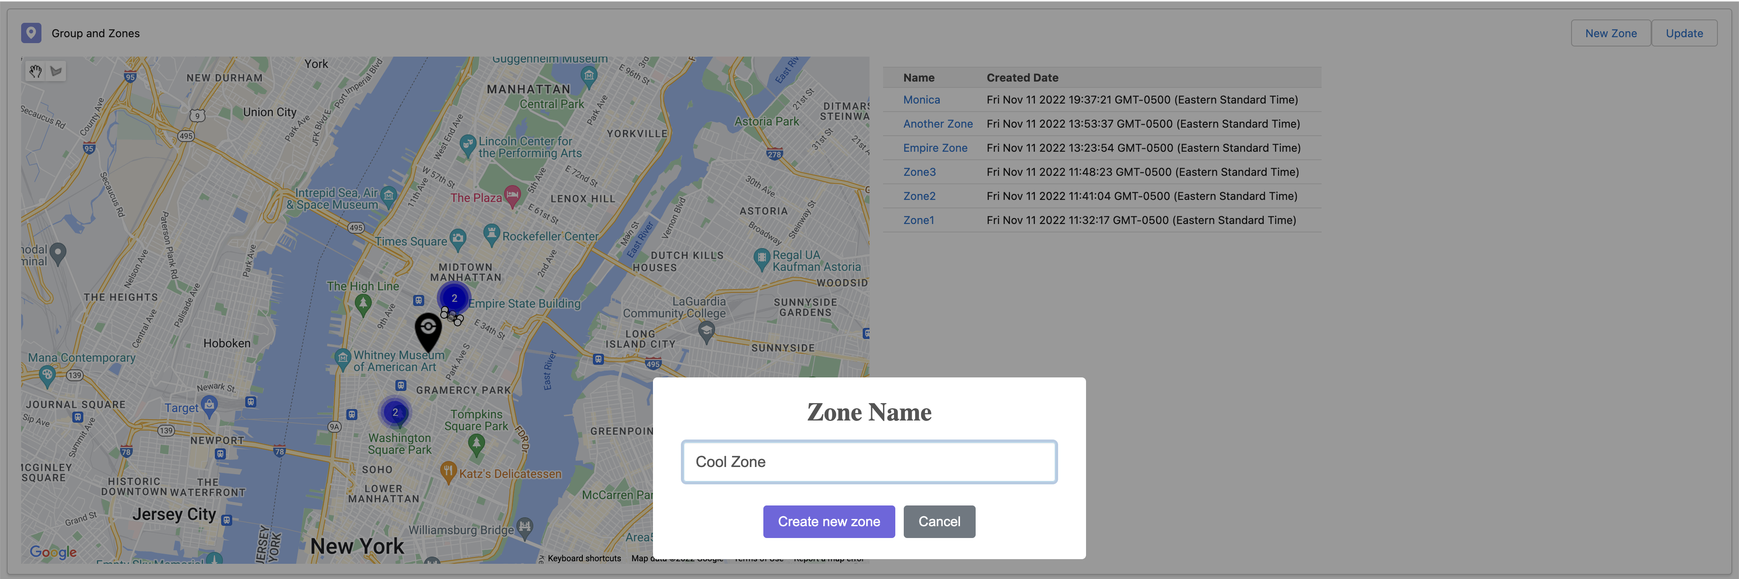This screenshot has width=1739, height=579.
Task: Click Keyboard shortcuts on the map
Action: [584, 558]
